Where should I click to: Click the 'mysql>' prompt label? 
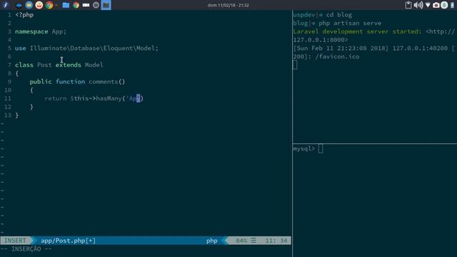coord(303,149)
